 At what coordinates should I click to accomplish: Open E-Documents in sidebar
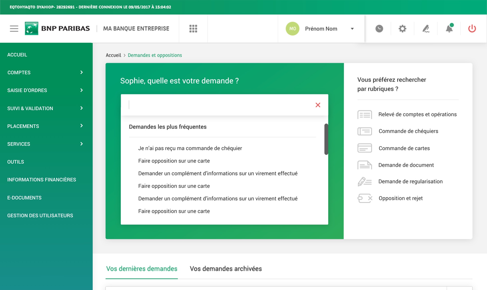click(x=24, y=198)
